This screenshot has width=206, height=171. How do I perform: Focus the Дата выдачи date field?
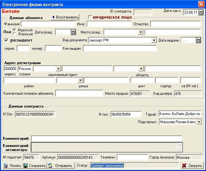188,40
